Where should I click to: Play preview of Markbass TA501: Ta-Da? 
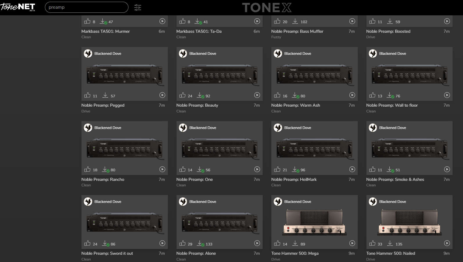pos(257,21)
